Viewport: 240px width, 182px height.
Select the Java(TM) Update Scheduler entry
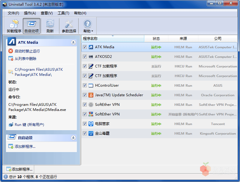click(x=119, y=95)
